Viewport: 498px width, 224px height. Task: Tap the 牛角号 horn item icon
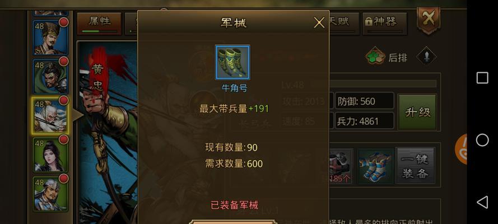click(x=232, y=62)
